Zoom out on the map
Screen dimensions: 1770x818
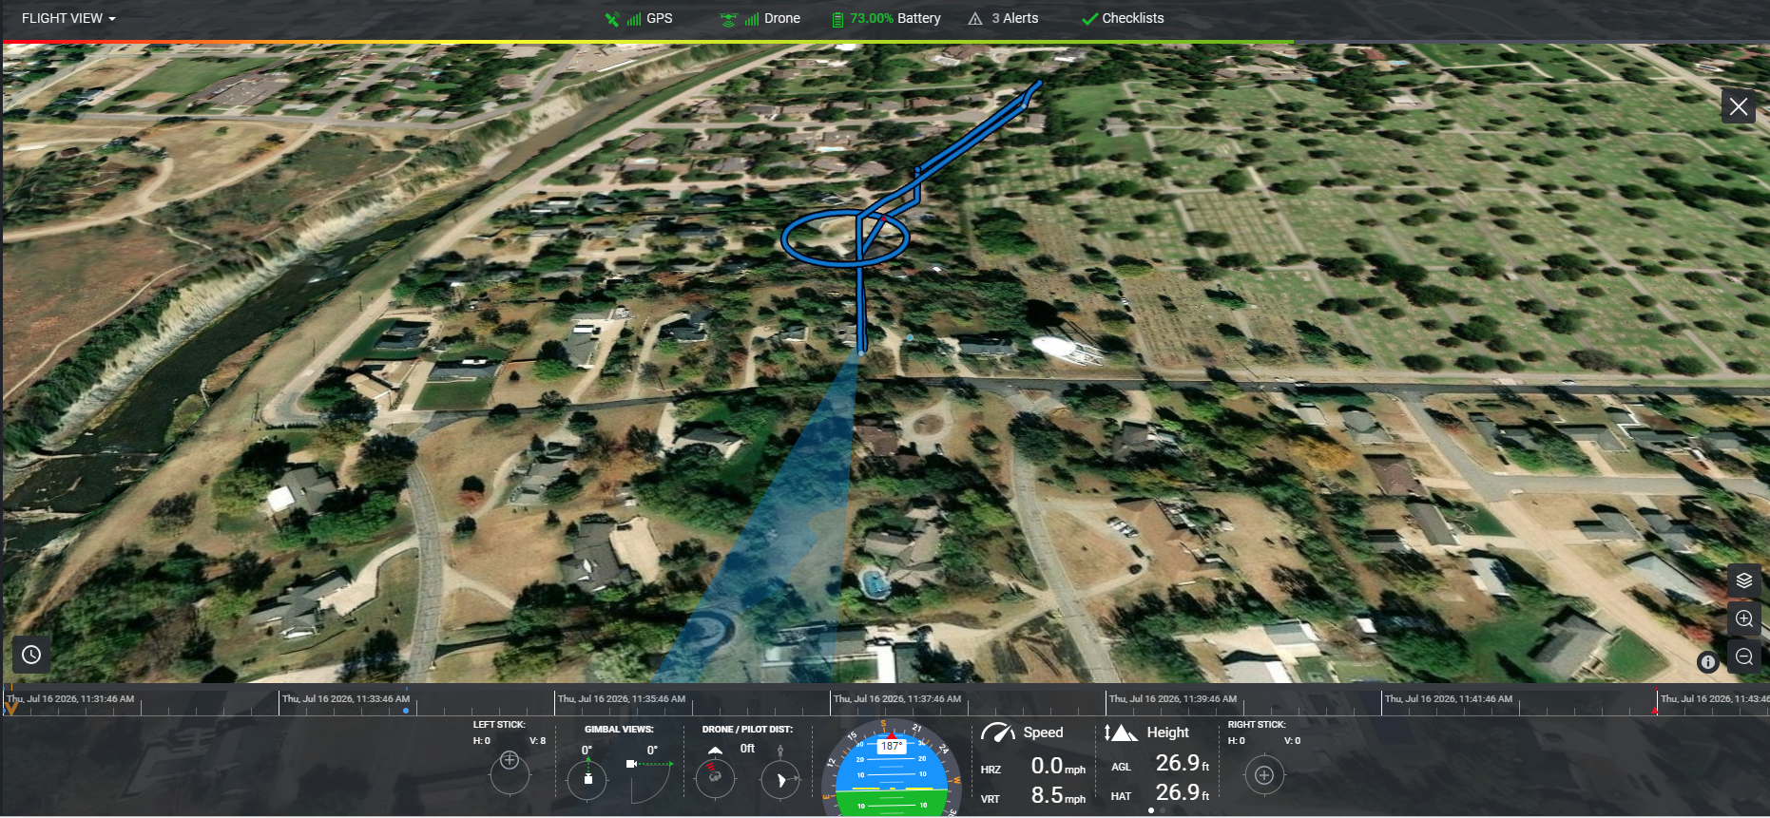coord(1744,656)
